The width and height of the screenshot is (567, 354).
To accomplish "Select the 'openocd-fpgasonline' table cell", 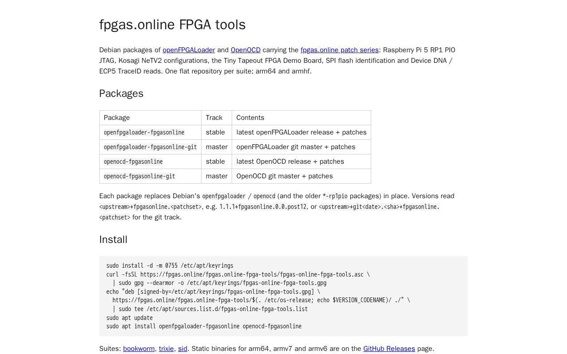I will point(151,162).
